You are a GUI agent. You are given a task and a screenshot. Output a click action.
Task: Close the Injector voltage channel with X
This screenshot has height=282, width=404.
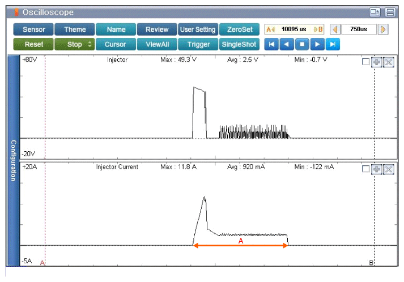(x=388, y=62)
